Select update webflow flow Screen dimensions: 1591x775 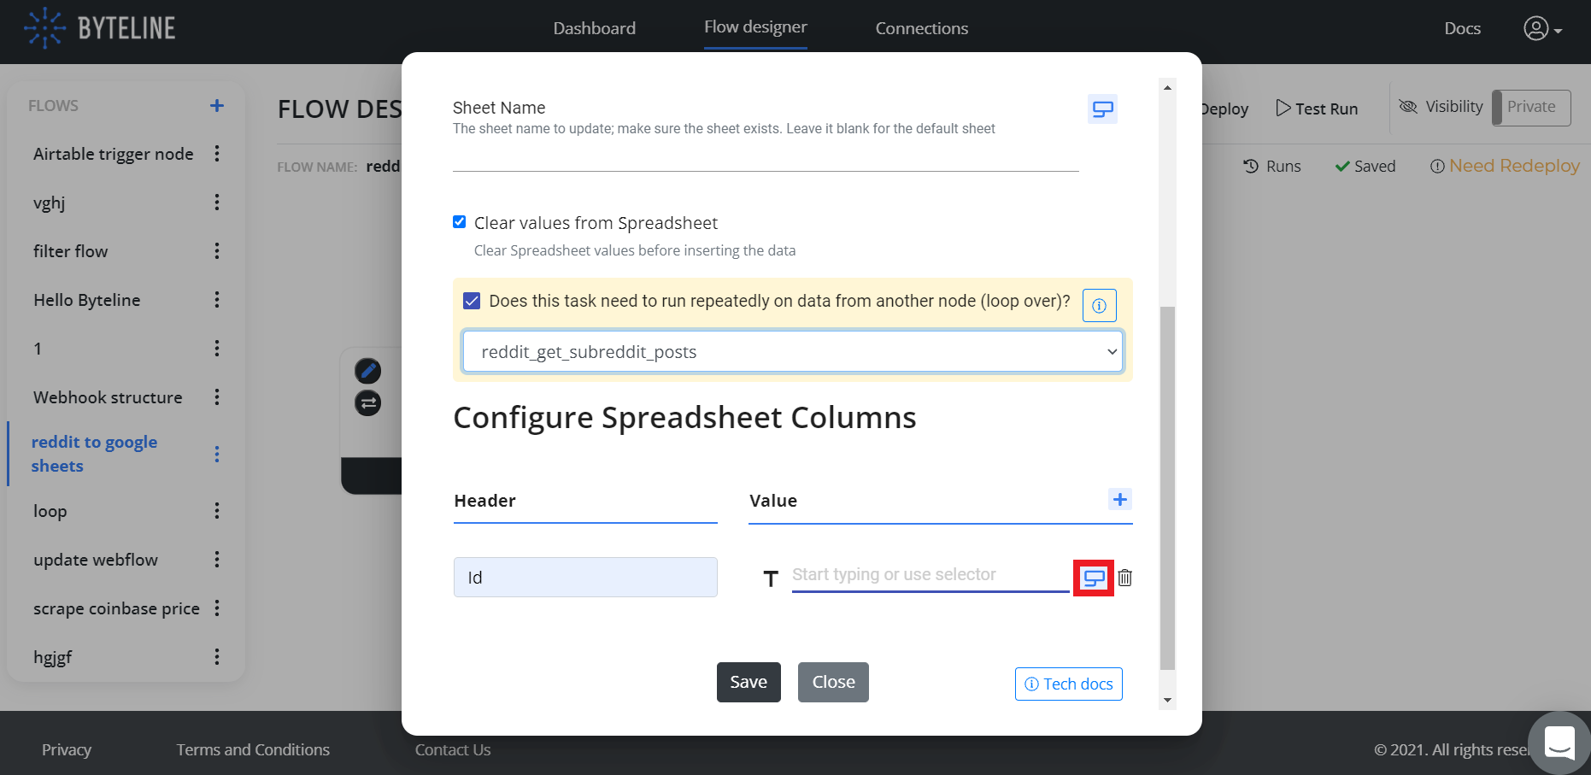pos(96,560)
